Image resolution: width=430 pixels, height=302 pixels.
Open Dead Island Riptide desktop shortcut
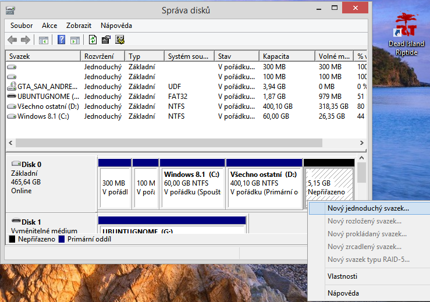(403, 35)
